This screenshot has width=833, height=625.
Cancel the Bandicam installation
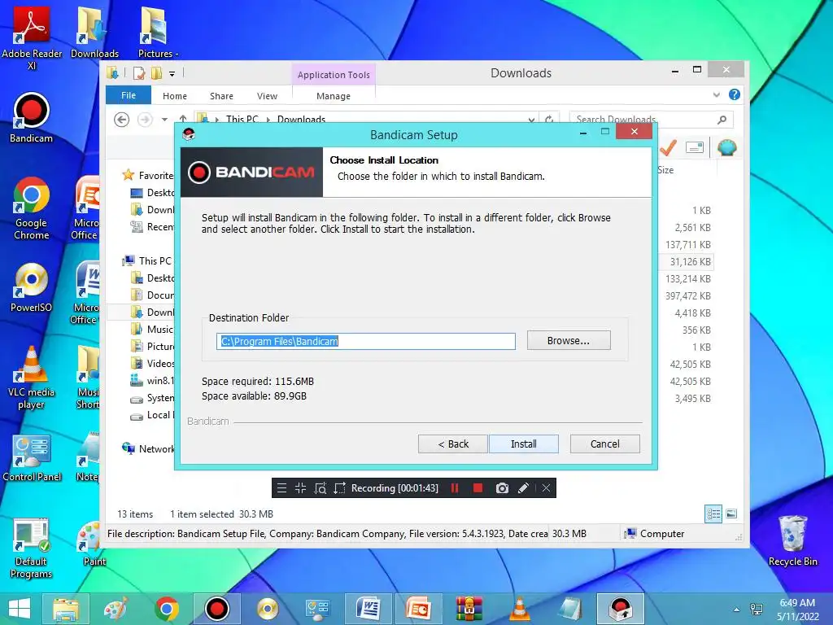pos(604,444)
